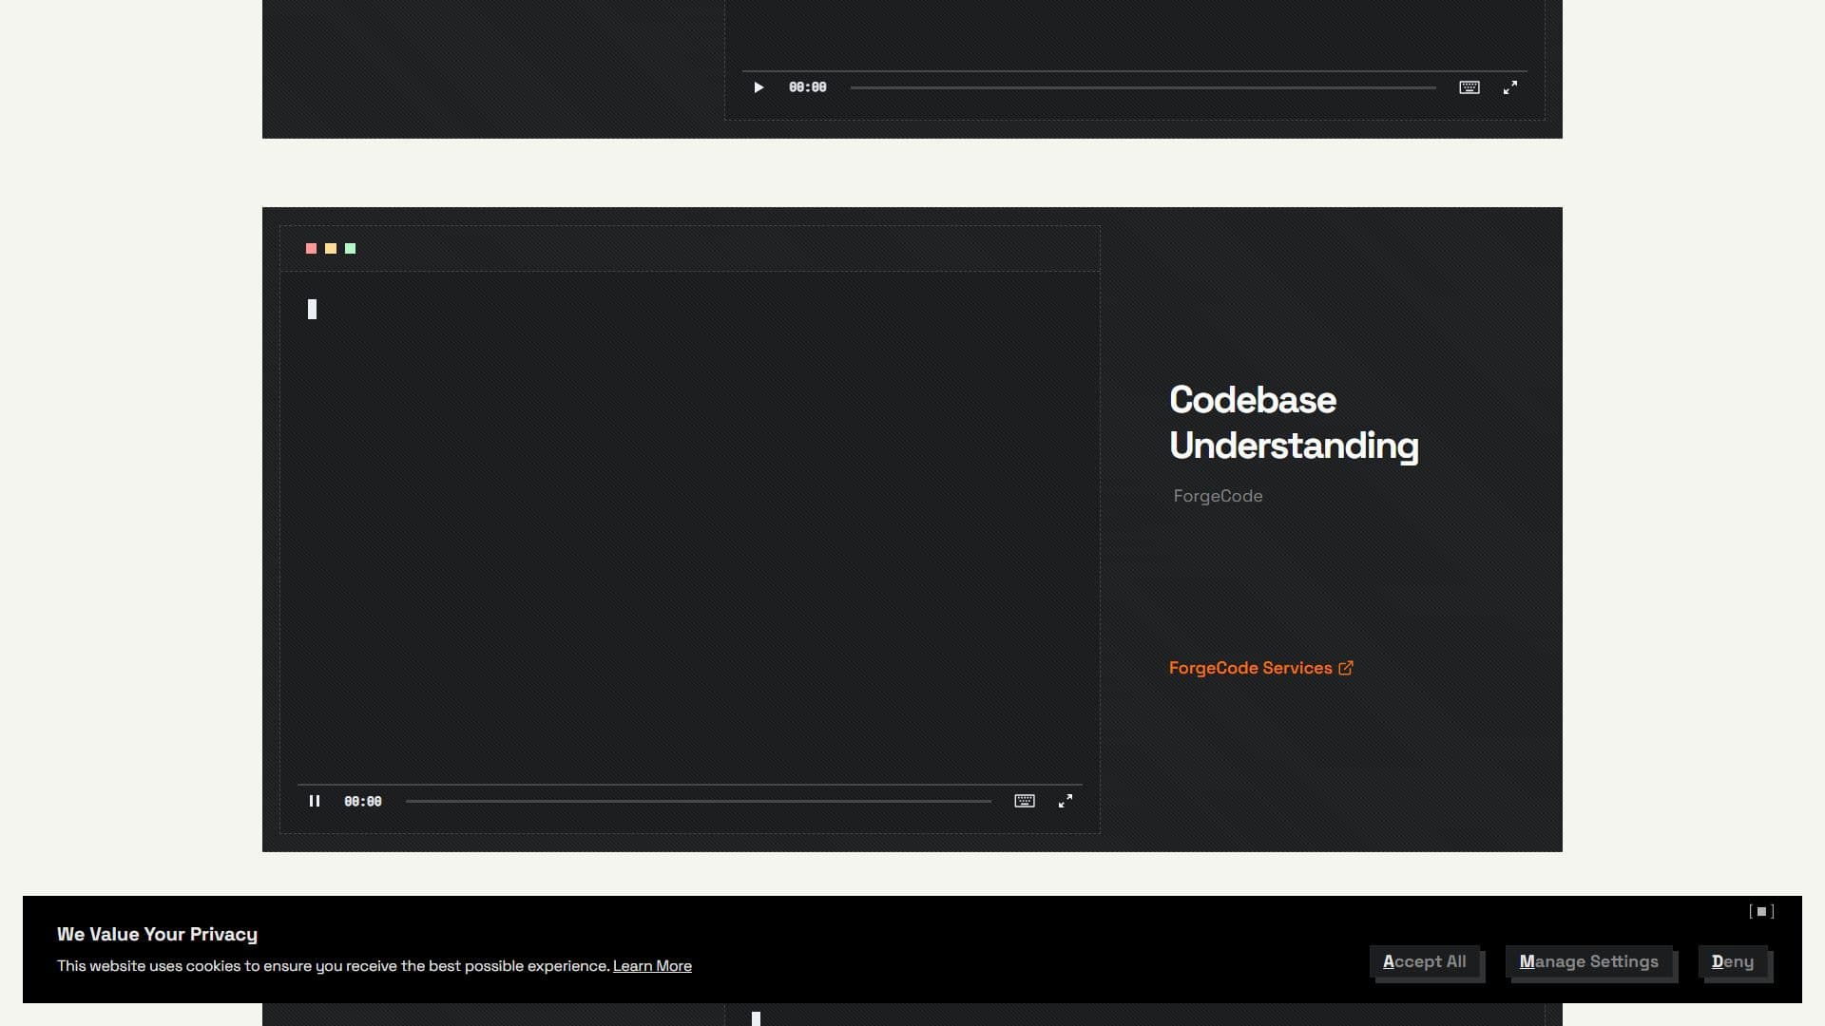Click the yellow dot in the terminal title bar
Viewport: 1825px width, 1026px height.
331,249
